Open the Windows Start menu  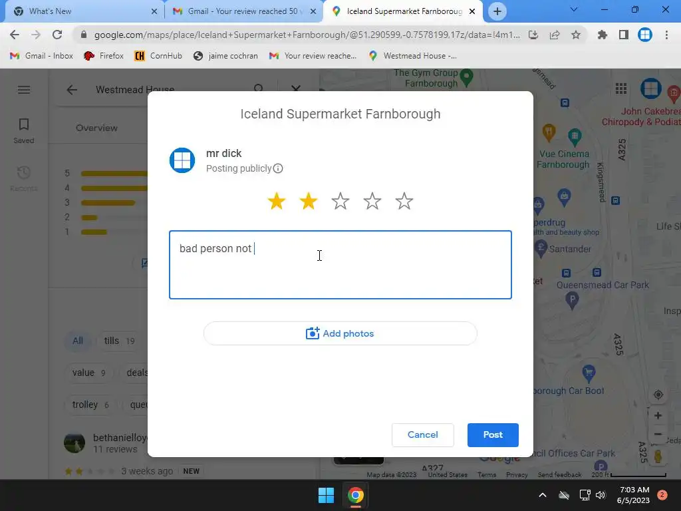[326, 495]
